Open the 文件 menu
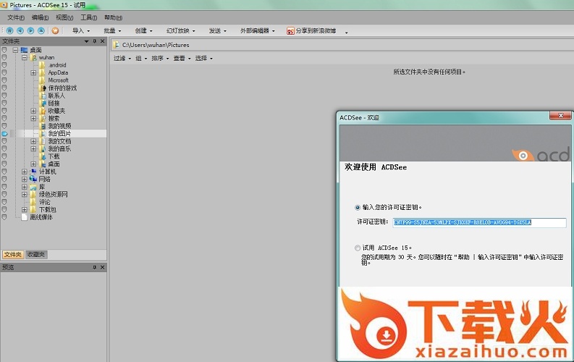This screenshot has width=574, height=362. click(x=16, y=17)
